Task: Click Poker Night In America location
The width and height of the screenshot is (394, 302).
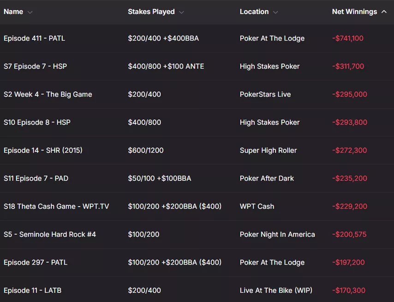Action: [277, 234]
